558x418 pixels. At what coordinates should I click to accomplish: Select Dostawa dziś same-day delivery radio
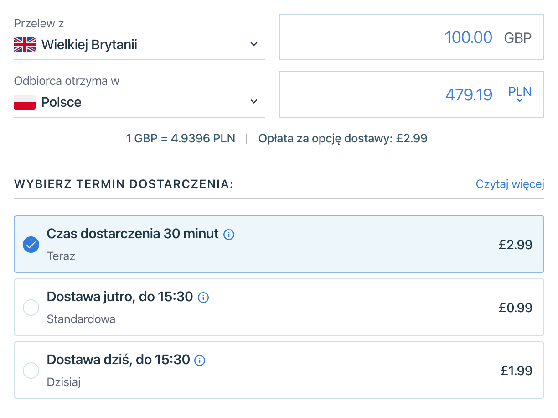click(x=31, y=370)
